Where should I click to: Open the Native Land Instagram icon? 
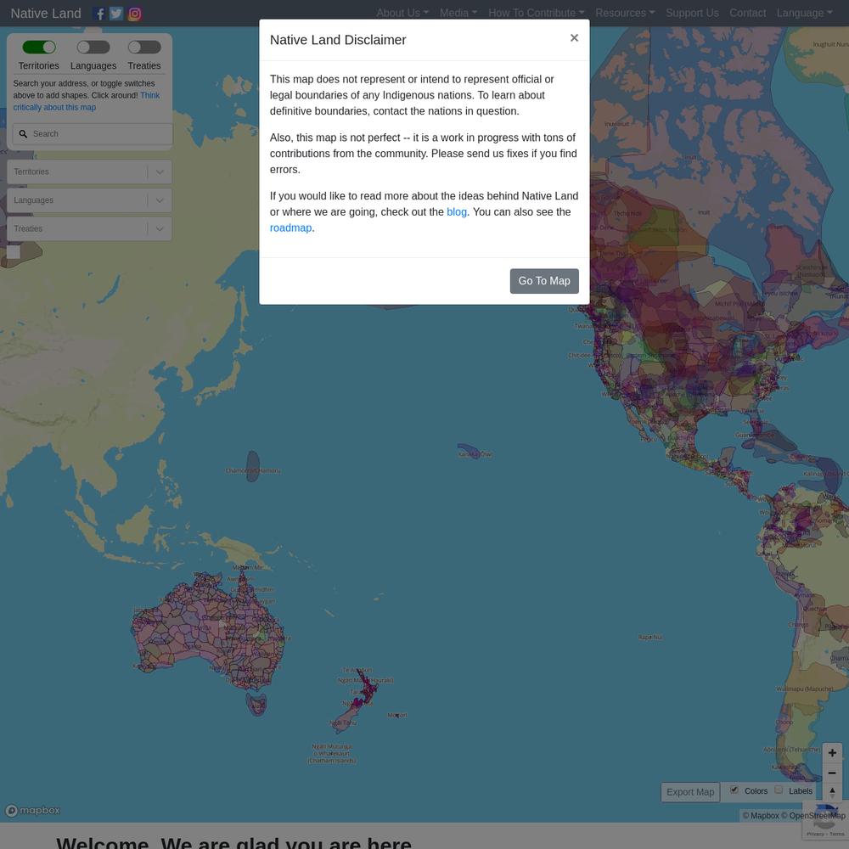tap(135, 14)
